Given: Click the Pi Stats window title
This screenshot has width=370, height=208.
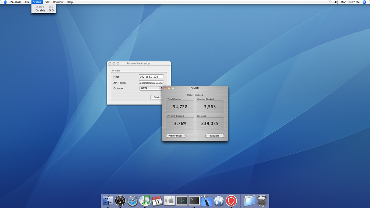Looking at the screenshot, I should tap(195, 88).
